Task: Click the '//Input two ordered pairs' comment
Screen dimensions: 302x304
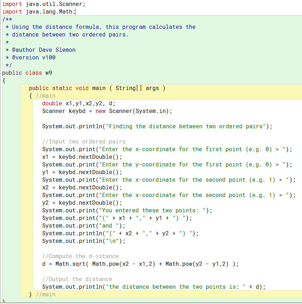Action: [x=84, y=142]
